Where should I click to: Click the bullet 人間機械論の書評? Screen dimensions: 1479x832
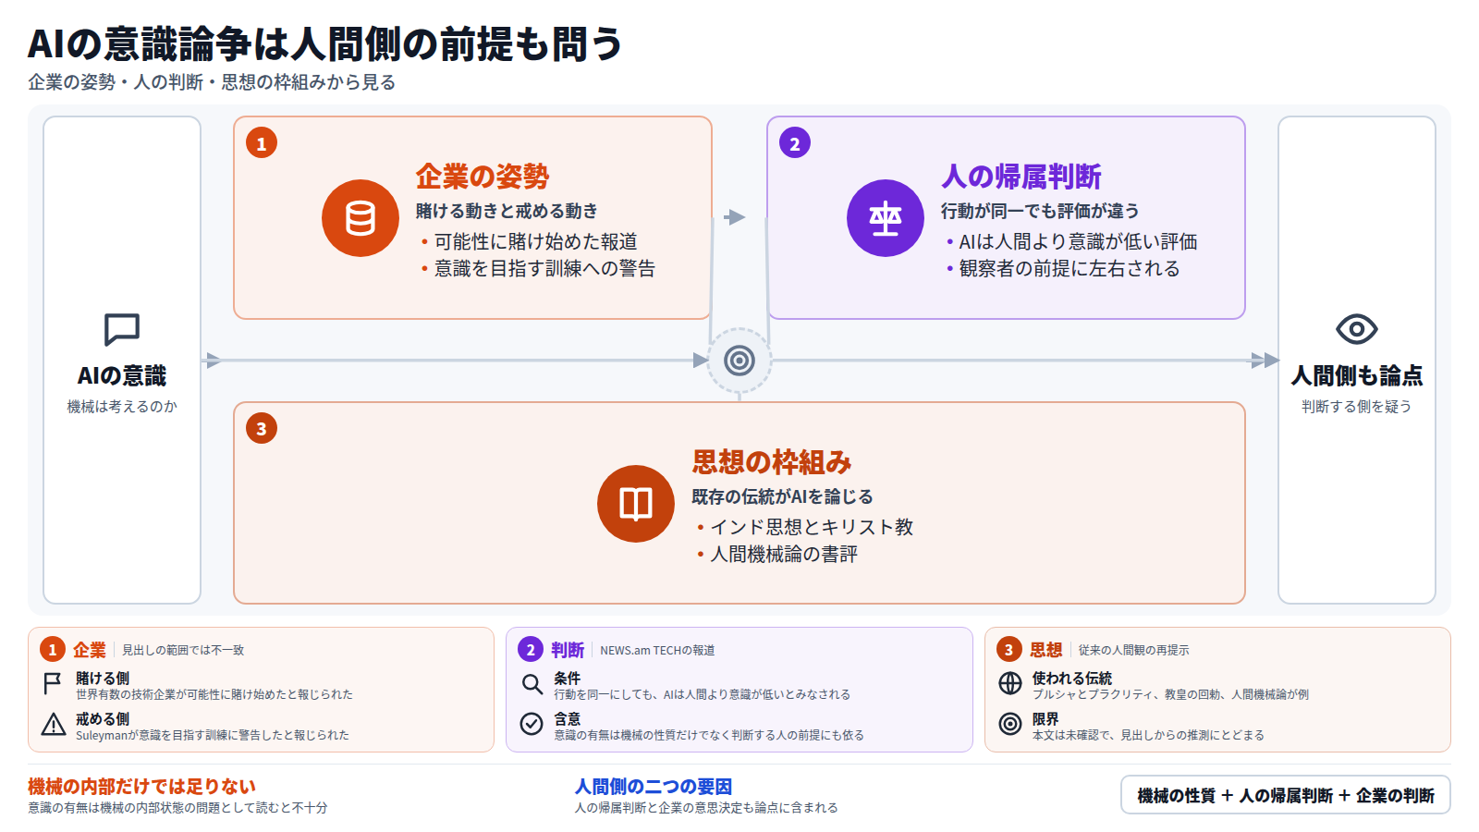pyautogui.click(x=784, y=554)
